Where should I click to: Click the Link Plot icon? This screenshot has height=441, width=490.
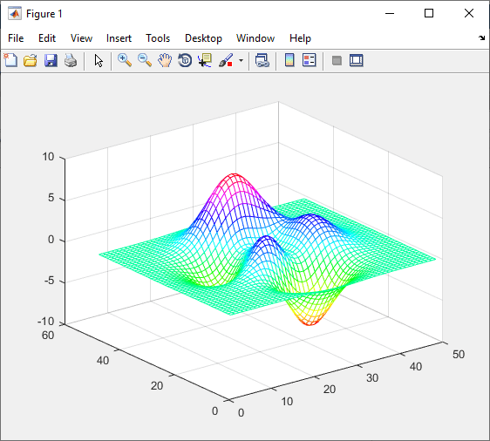262,60
